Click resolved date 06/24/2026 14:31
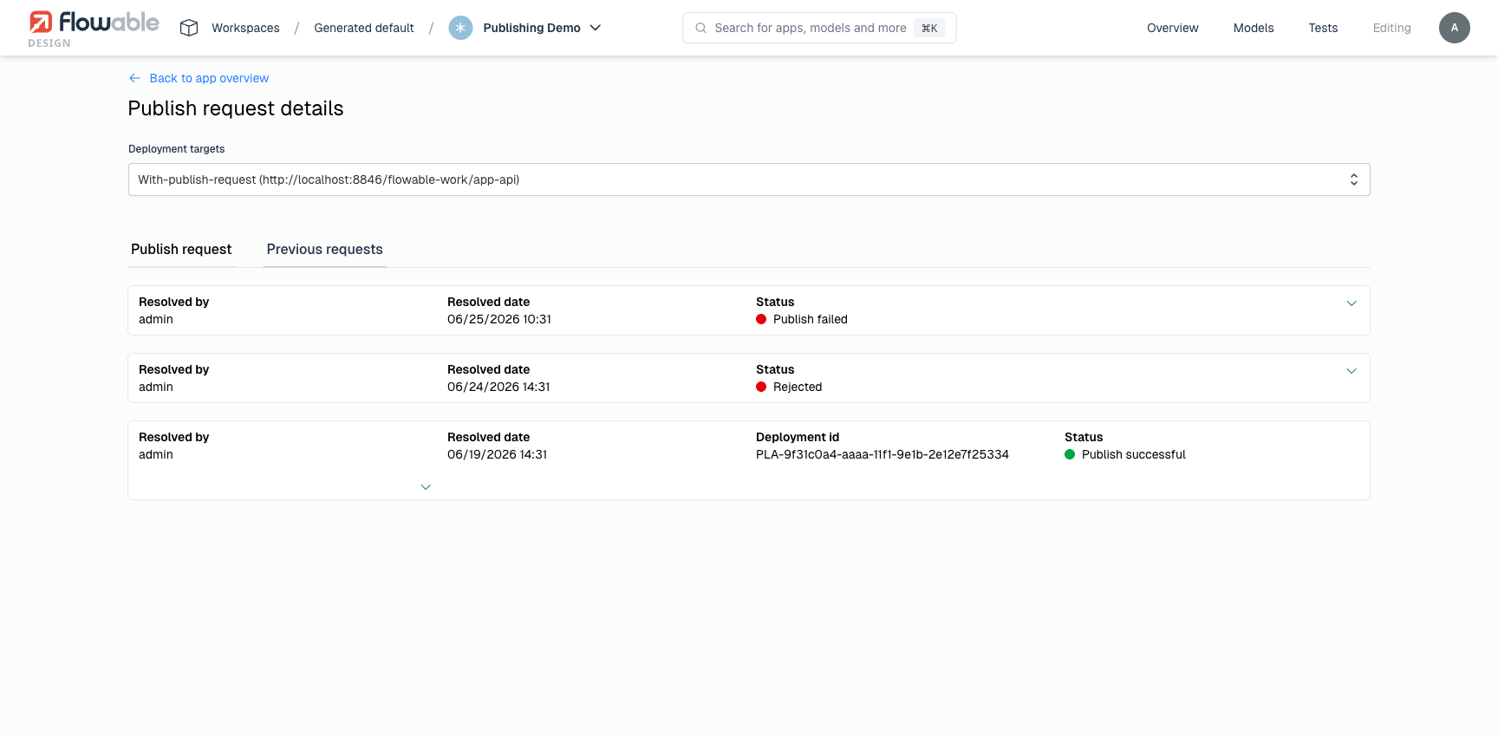The width and height of the screenshot is (1498, 736). tap(498, 387)
